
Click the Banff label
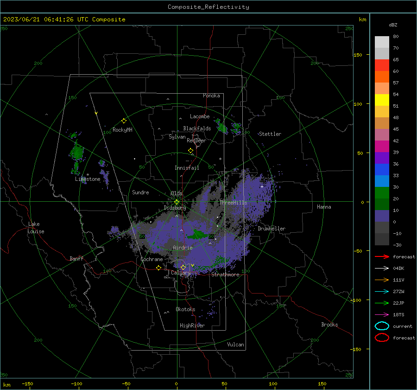coord(76,258)
